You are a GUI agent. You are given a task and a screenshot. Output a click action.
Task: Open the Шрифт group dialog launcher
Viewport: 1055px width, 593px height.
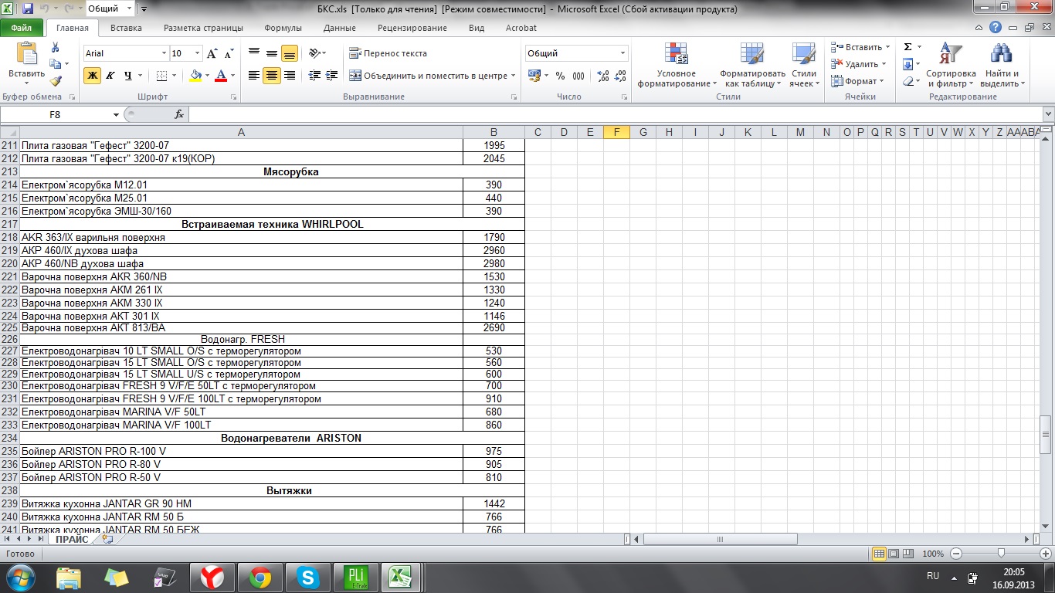233,97
